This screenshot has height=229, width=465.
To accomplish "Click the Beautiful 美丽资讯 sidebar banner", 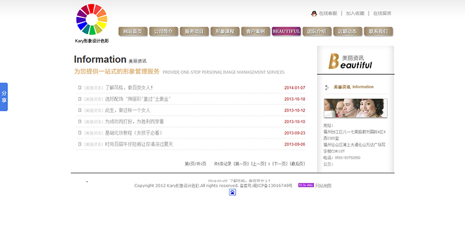I will (x=356, y=60).
